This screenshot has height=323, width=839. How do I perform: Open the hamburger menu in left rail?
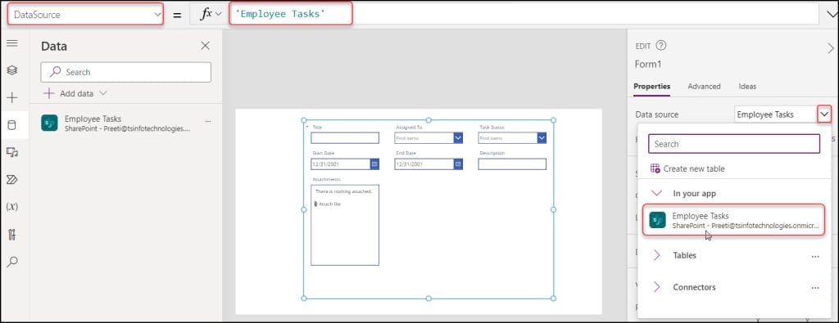[x=11, y=43]
